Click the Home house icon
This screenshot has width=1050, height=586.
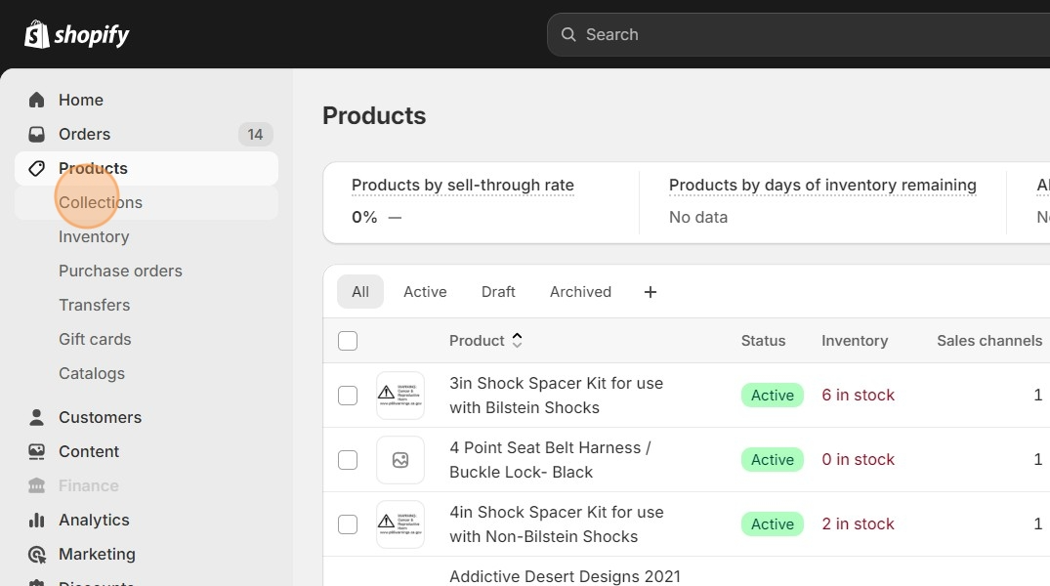coord(37,100)
